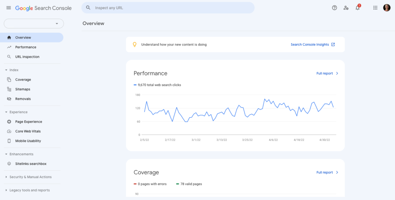Open Performance Full report link
395x200 pixels.
pyautogui.click(x=324, y=73)
